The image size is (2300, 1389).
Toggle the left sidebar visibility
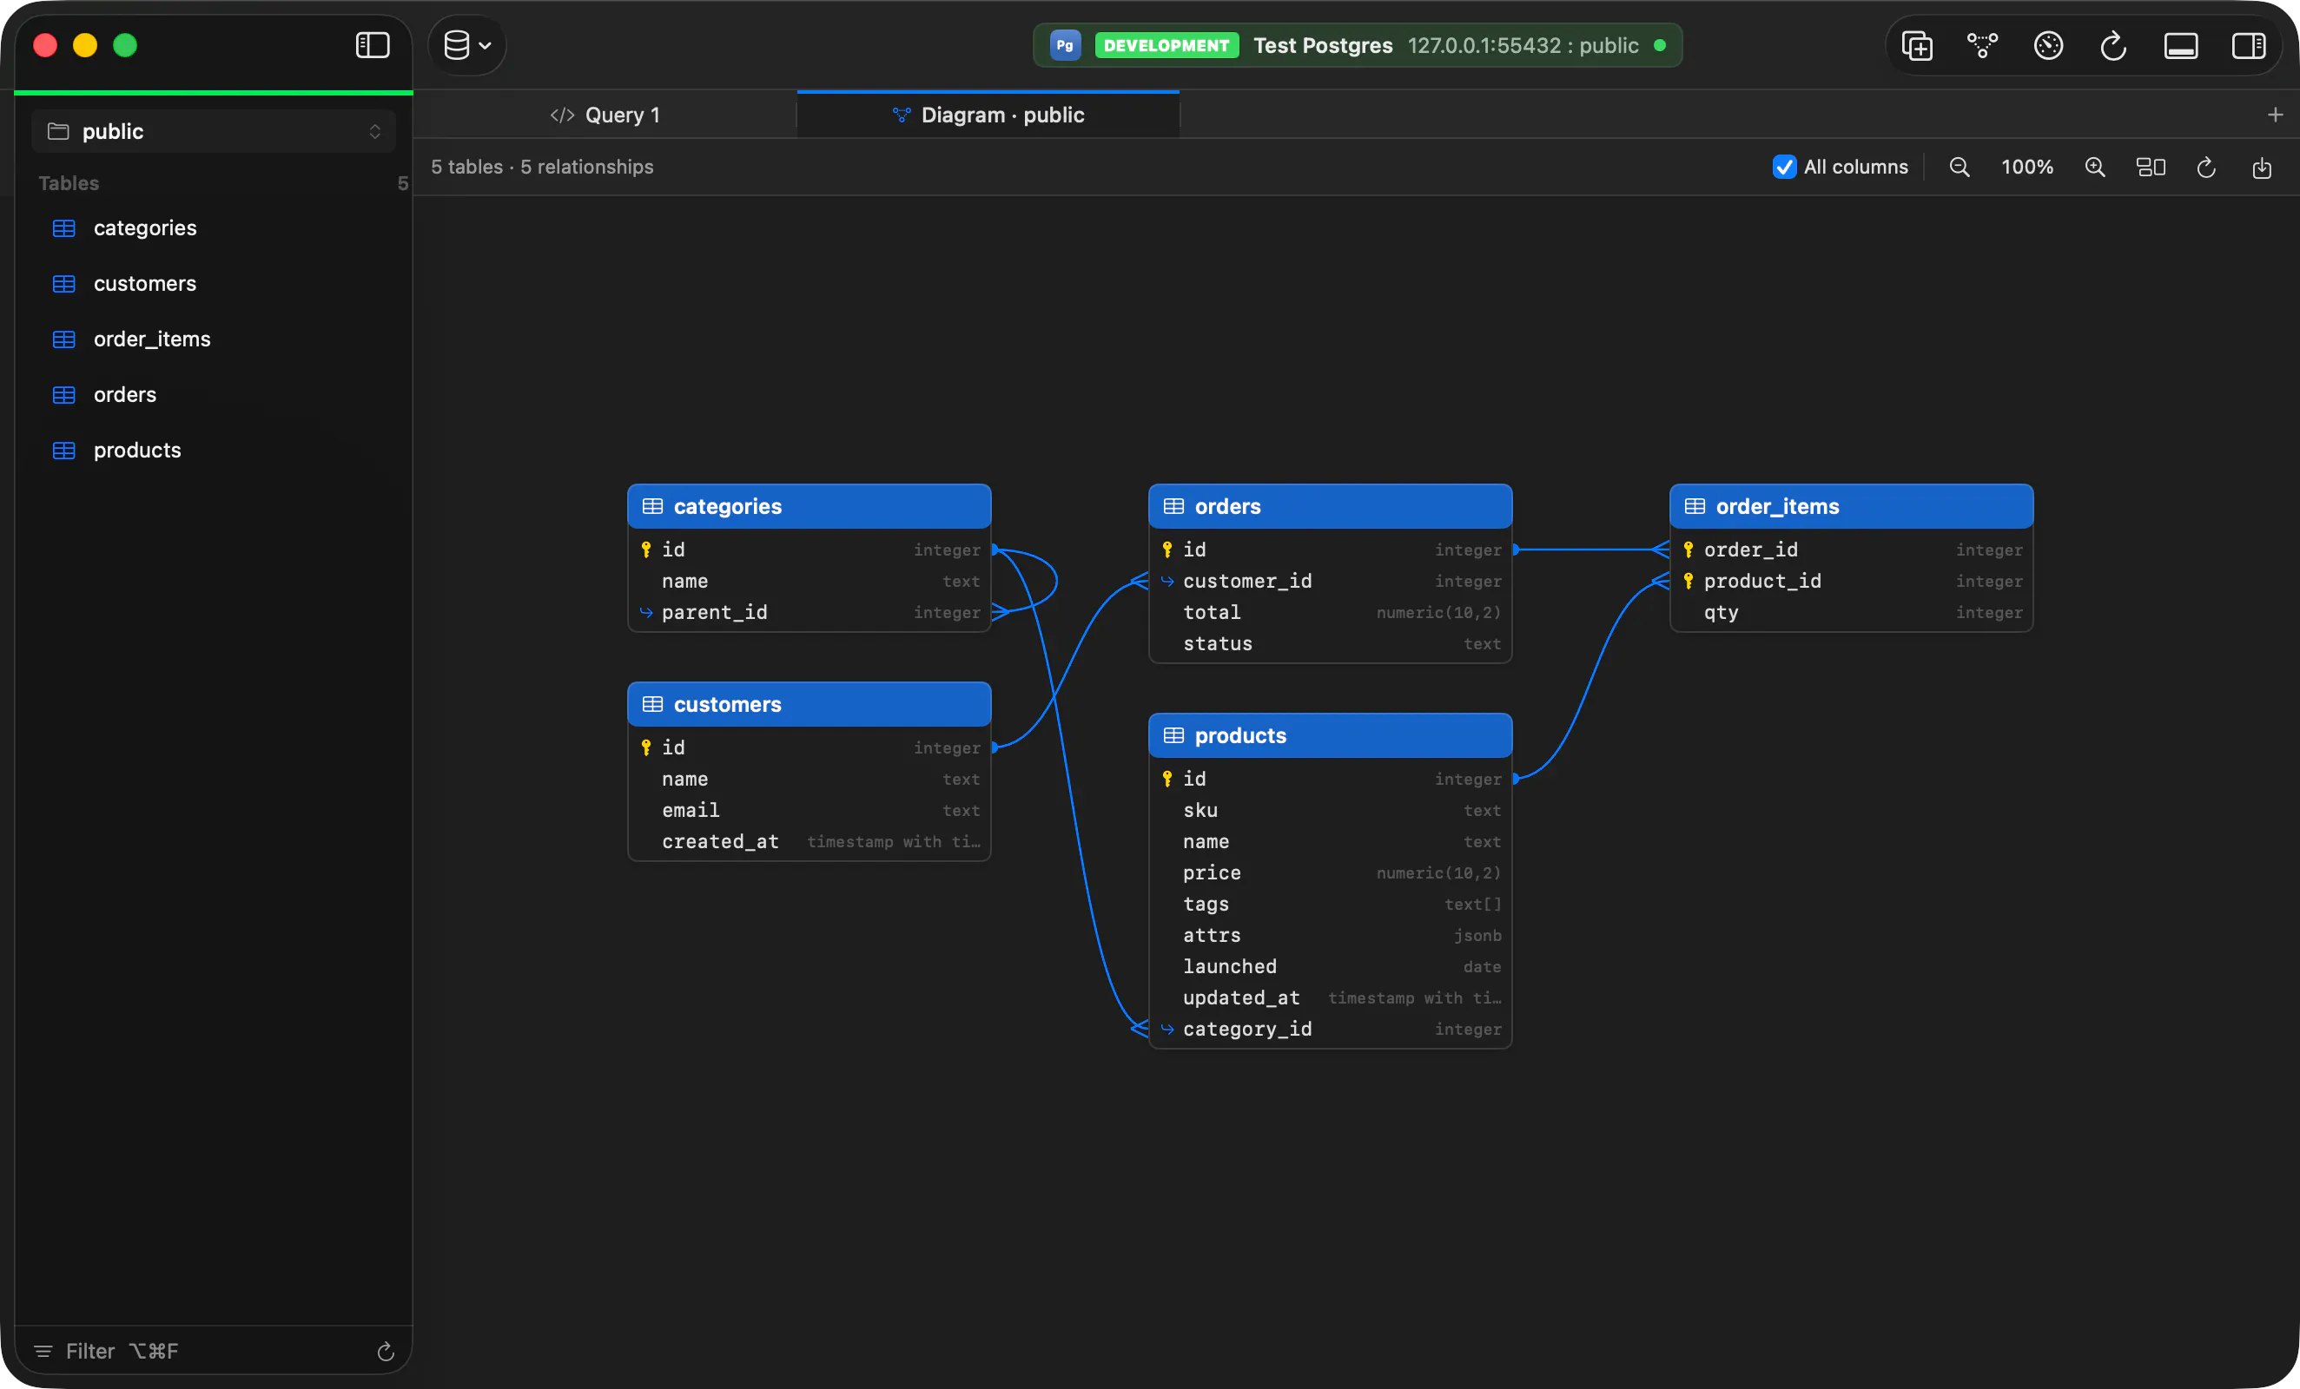click(x=373, y=45)
